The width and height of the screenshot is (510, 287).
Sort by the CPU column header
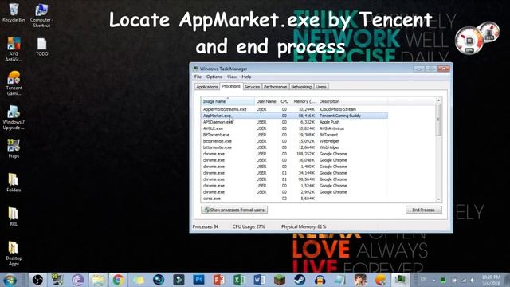(284, 101)
